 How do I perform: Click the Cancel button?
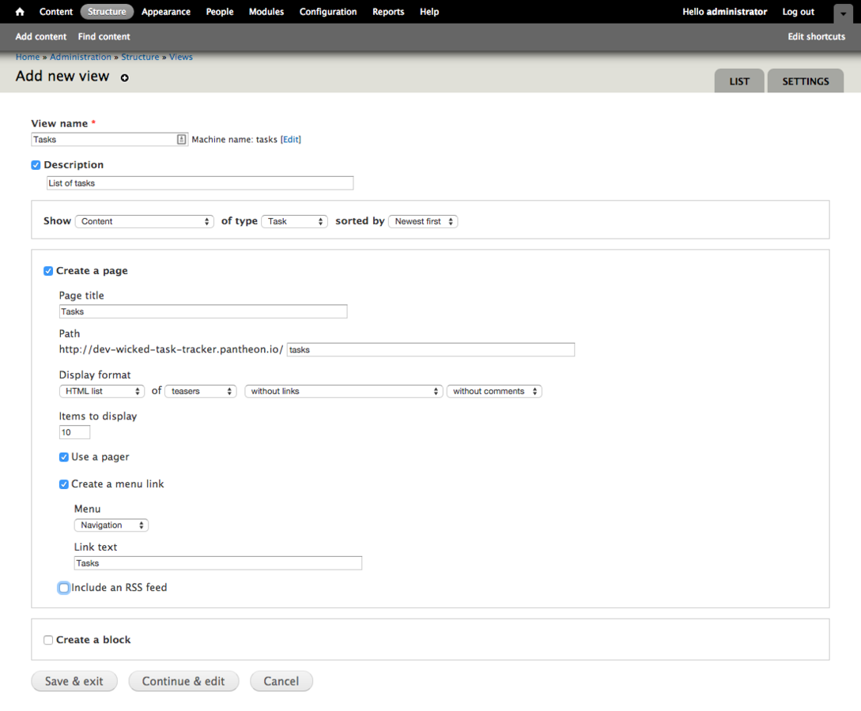click(x=281, y=681)
